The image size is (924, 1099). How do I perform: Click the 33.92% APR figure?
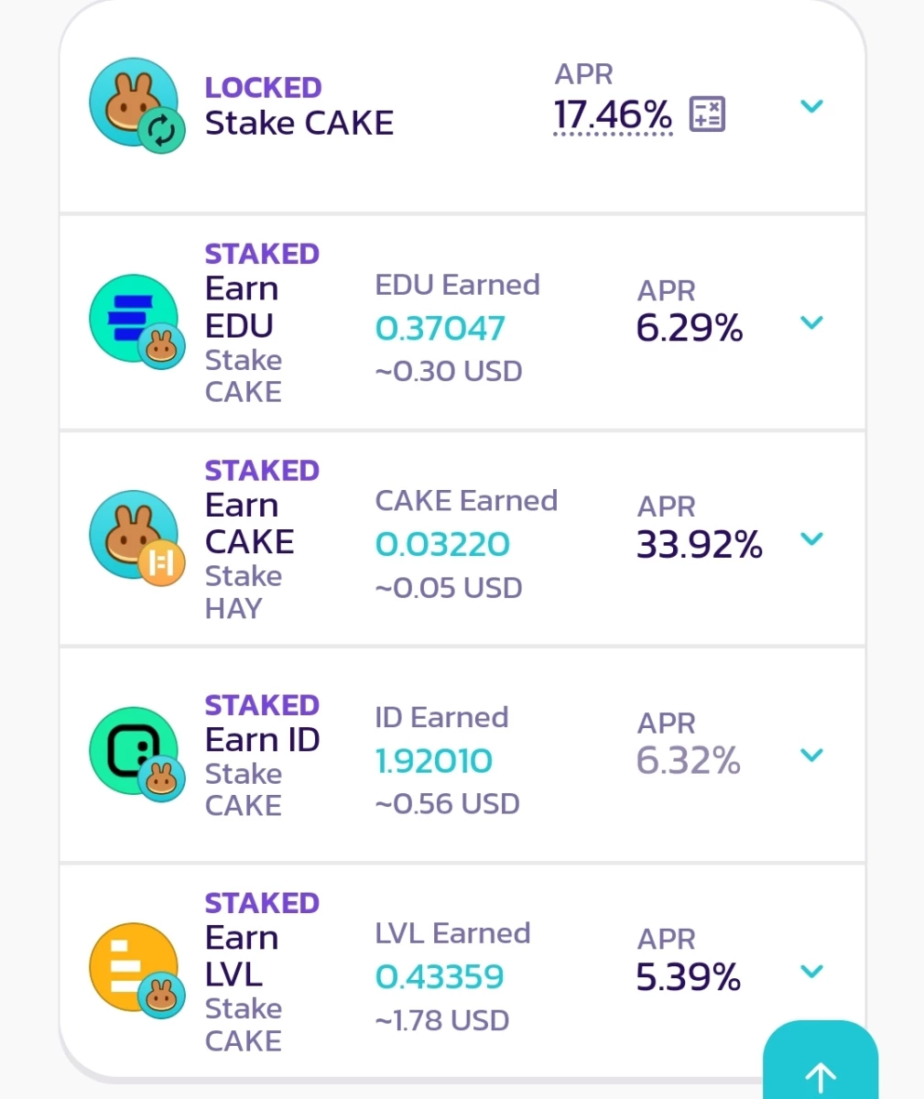click(700, 545)
